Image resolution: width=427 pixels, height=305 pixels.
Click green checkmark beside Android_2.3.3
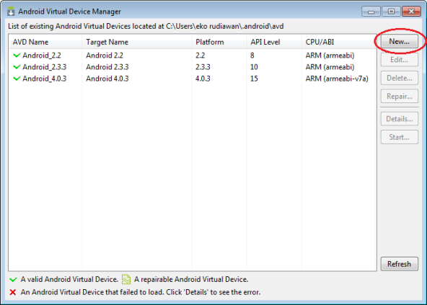(17, 67)
